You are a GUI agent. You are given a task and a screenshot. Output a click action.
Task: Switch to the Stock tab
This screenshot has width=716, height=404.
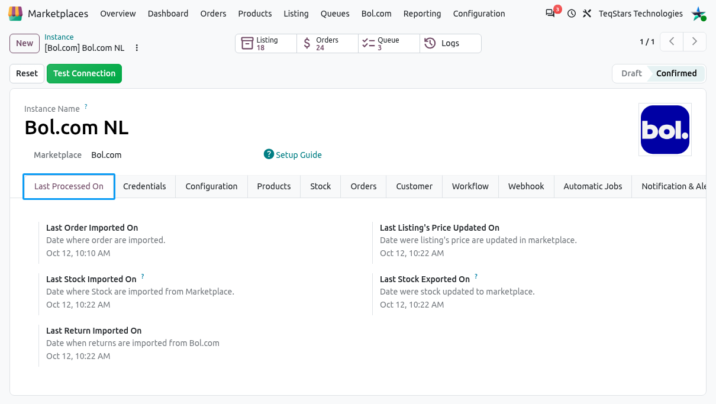click(321, 186)
